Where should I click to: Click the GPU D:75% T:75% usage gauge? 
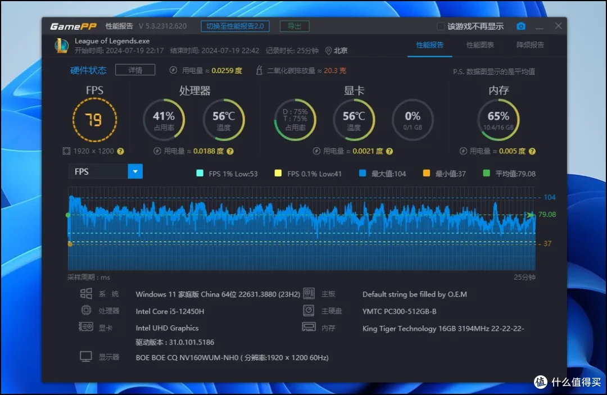295,120
